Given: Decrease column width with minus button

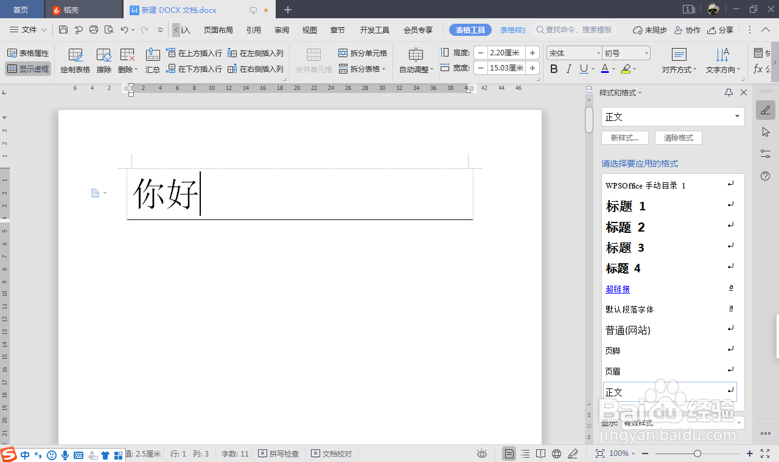Looking at the screenshot, I should (481, 68).
